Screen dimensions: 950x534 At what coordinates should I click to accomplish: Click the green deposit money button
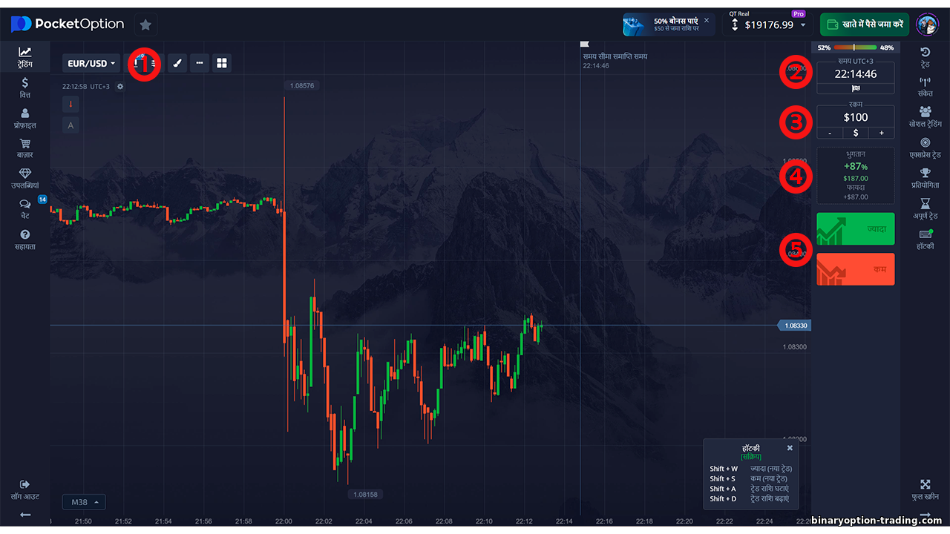pos(865,24)
